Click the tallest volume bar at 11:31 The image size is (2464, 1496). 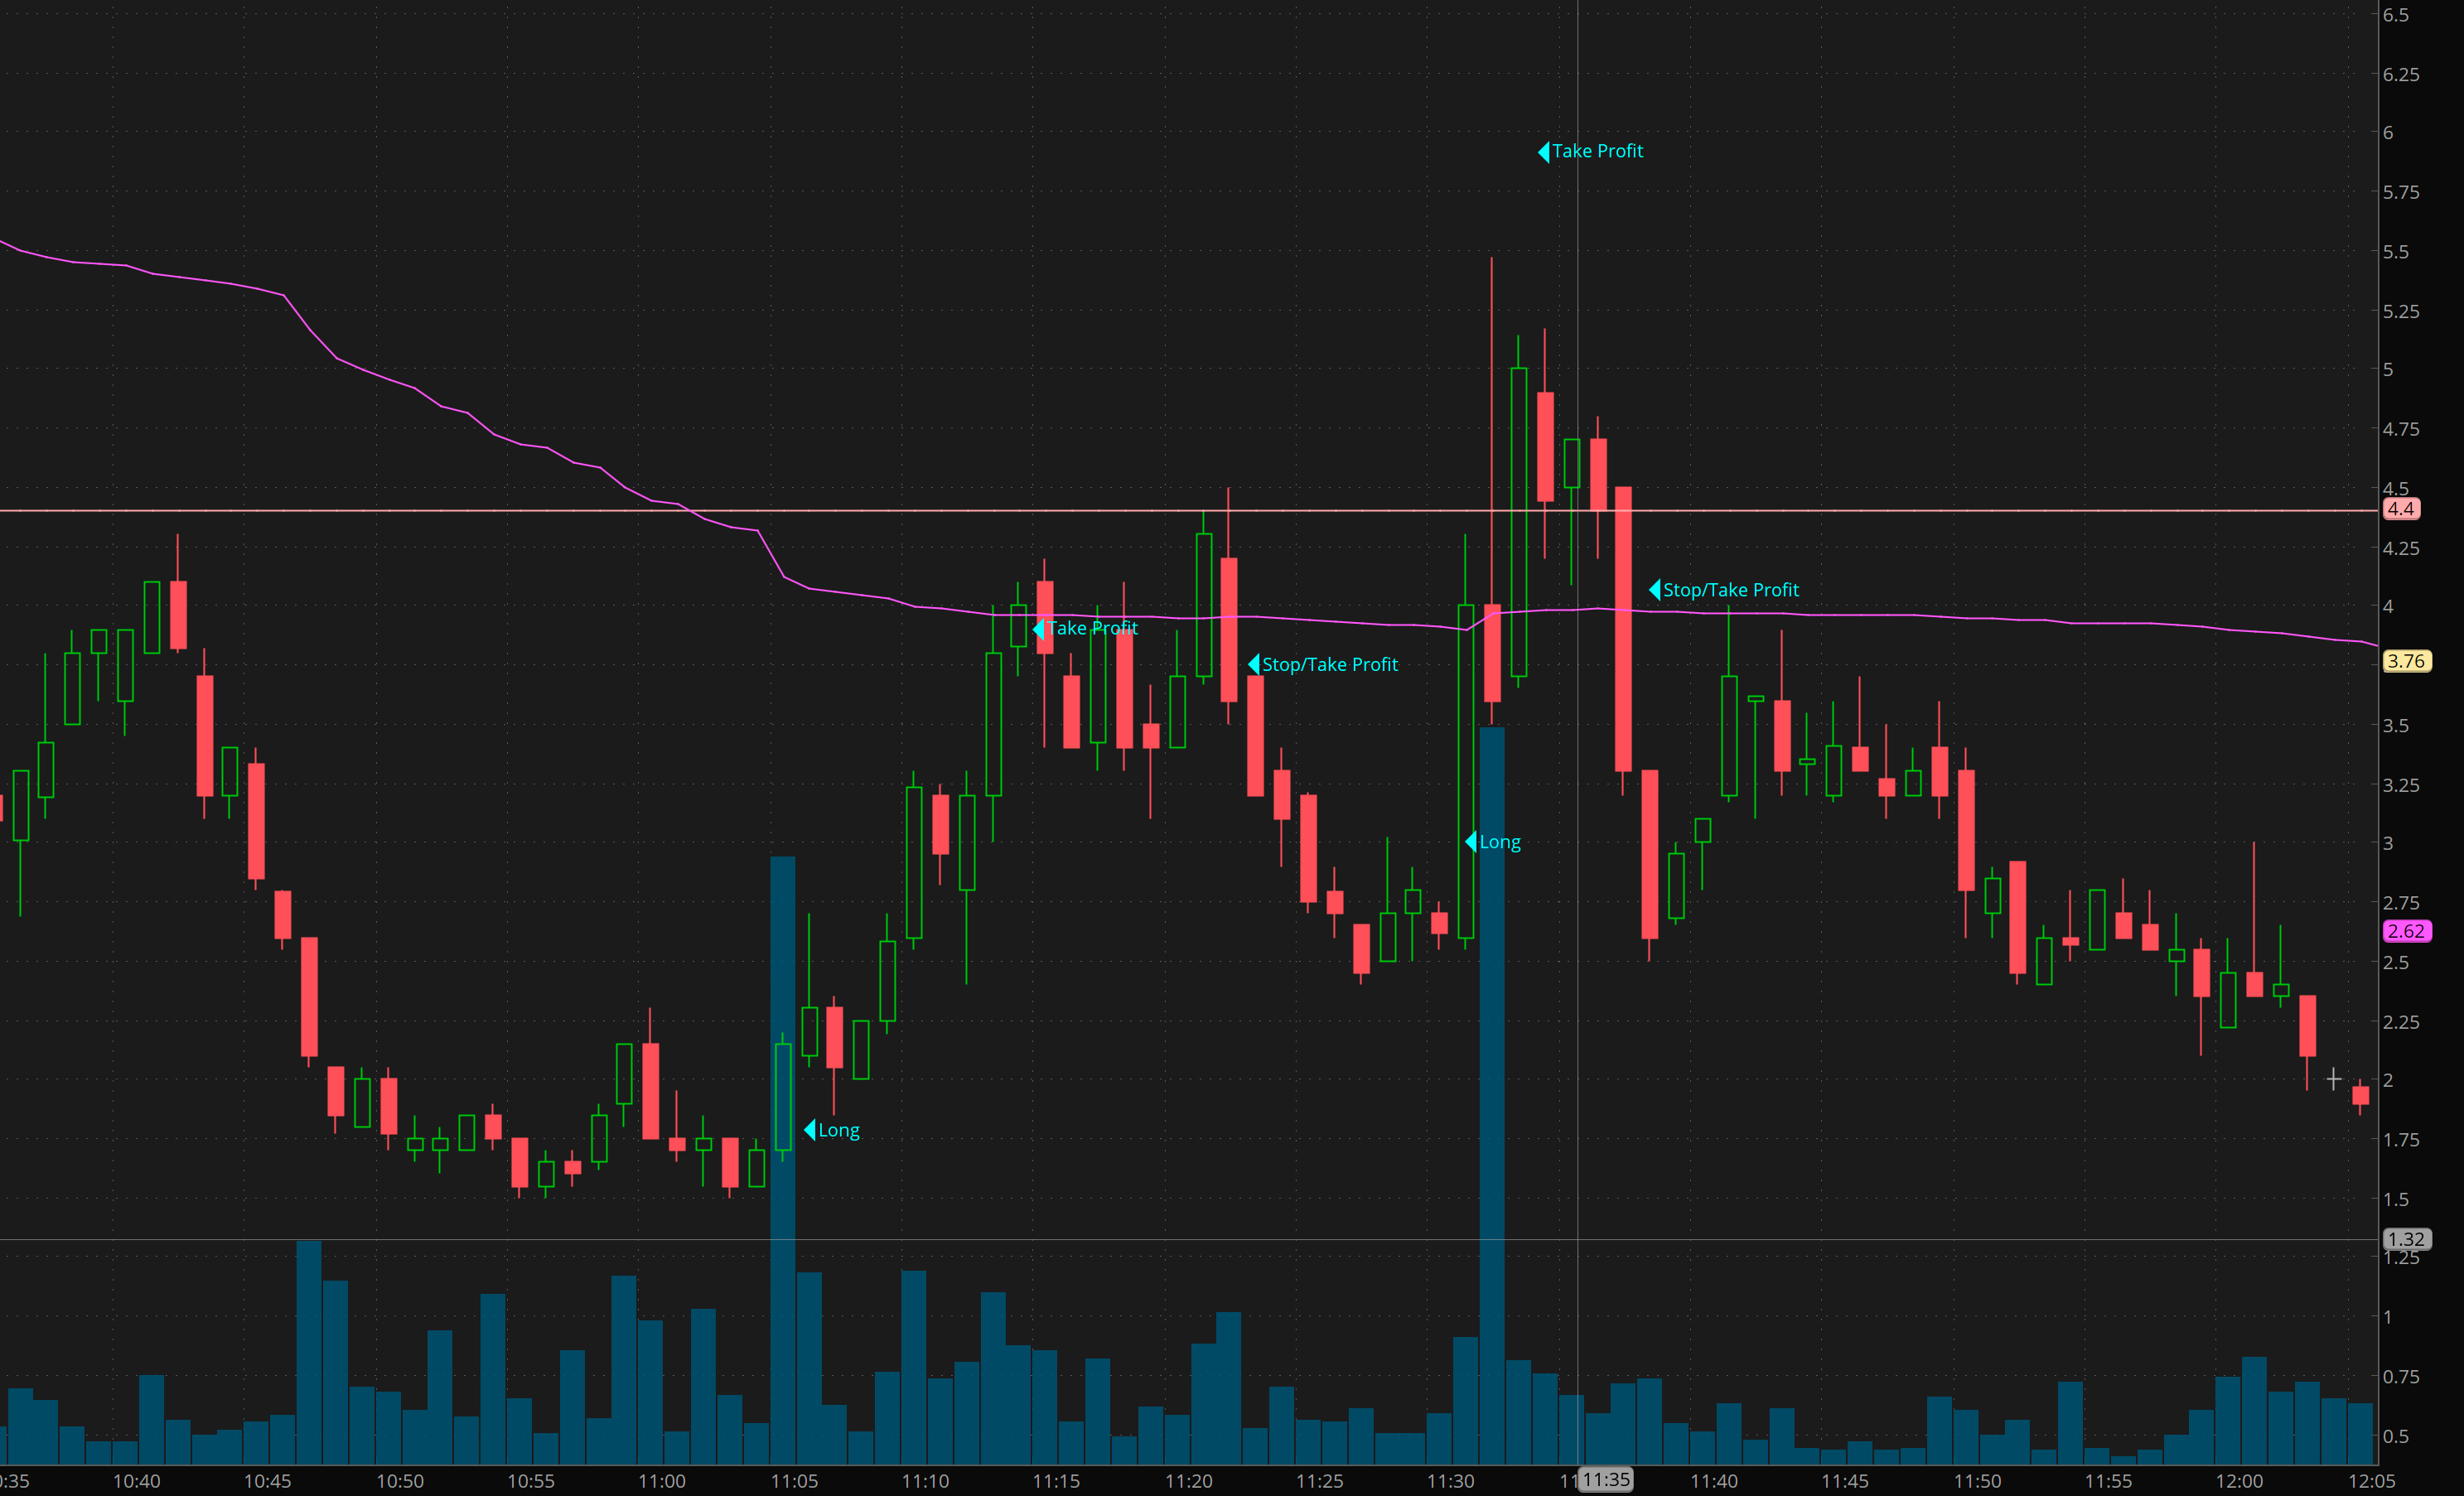(x=1491, y=1100)
